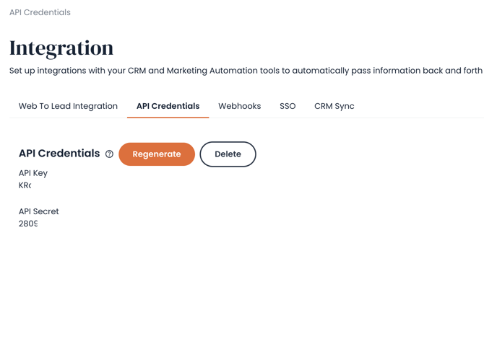Select the API Key value starting with KR

(x=25, y=185)
